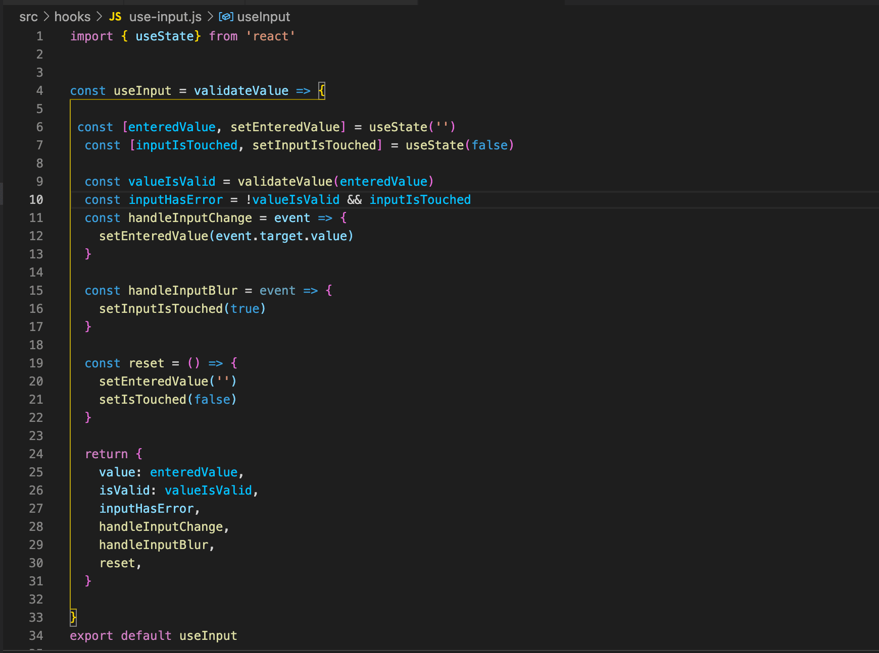Click the 'return' keyword on line 24
Screen dimensions: 879x653
(106, 454)
